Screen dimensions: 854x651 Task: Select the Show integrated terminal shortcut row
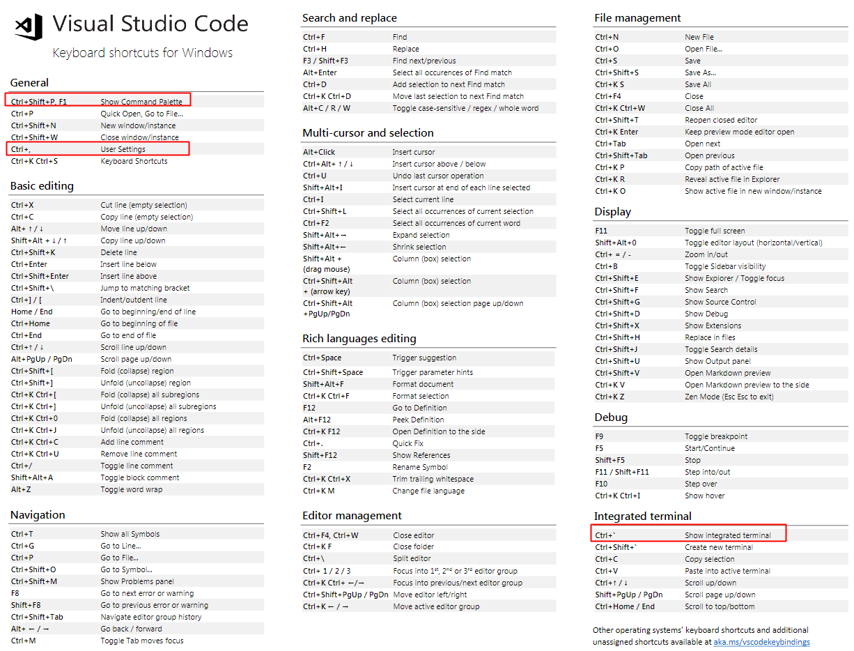688,533
